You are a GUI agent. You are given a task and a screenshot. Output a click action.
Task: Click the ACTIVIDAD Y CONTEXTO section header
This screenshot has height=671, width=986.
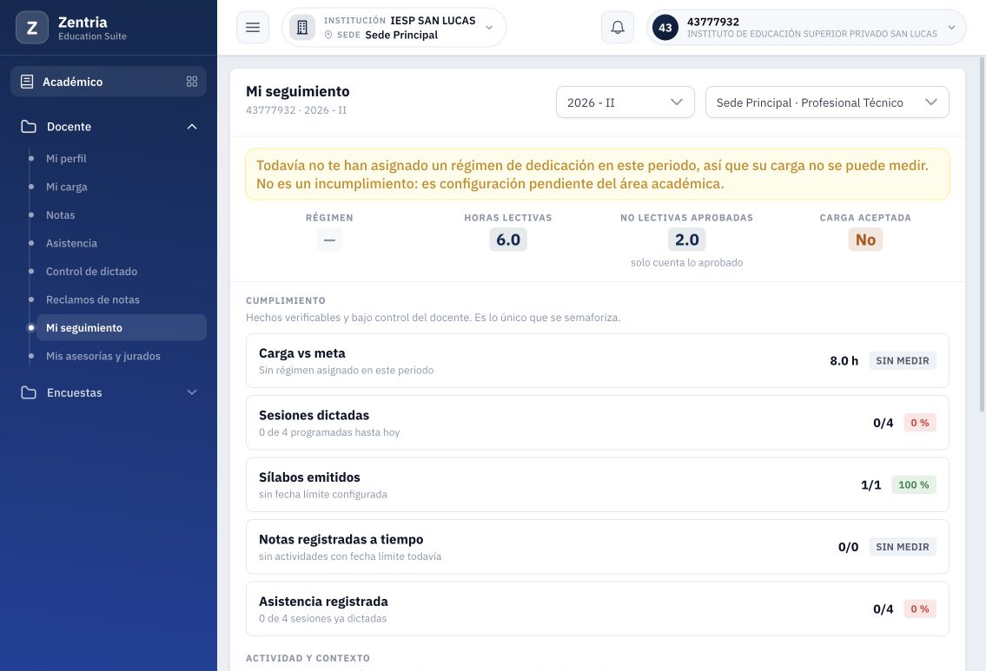coord(308,658)
